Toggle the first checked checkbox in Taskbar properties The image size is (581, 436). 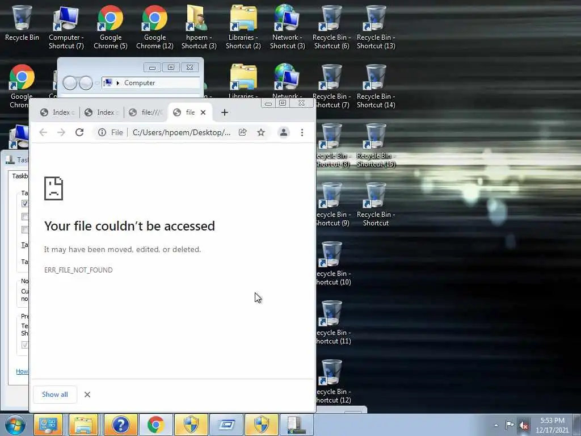point(24,204)
